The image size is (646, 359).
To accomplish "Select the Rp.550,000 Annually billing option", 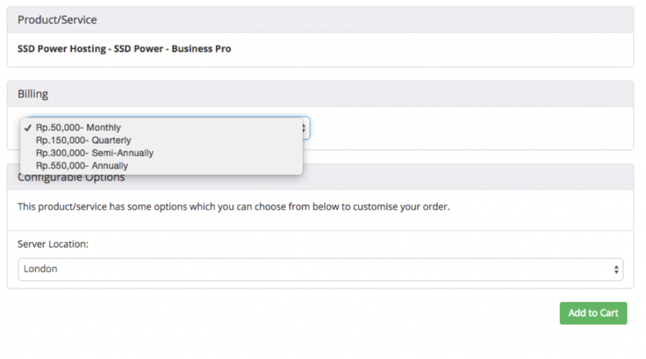I will (82, 166).
